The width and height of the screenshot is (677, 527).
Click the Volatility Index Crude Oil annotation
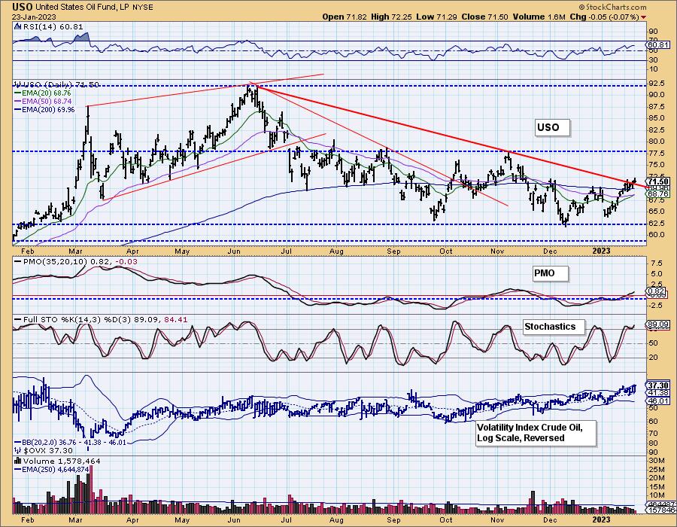click(536, 433)
